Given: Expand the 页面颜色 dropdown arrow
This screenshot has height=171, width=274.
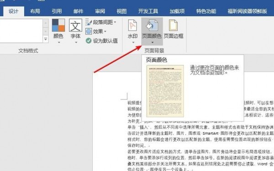Looking at the screenshot, I should pos(153,42).
